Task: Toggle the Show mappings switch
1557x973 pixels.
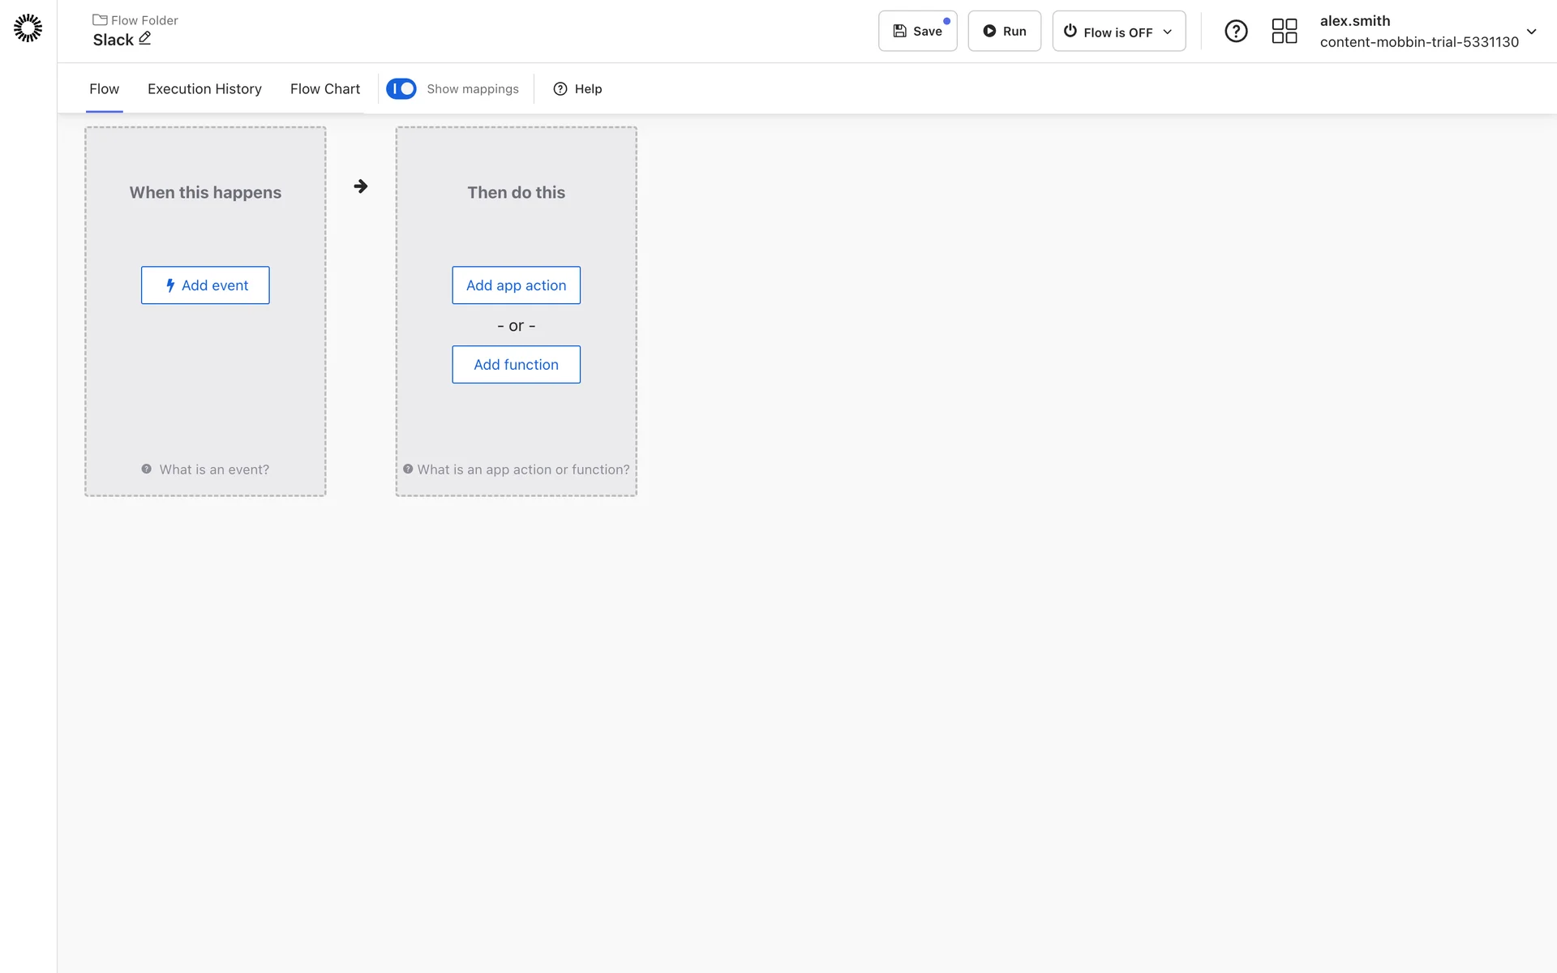Action: point(401,88)
